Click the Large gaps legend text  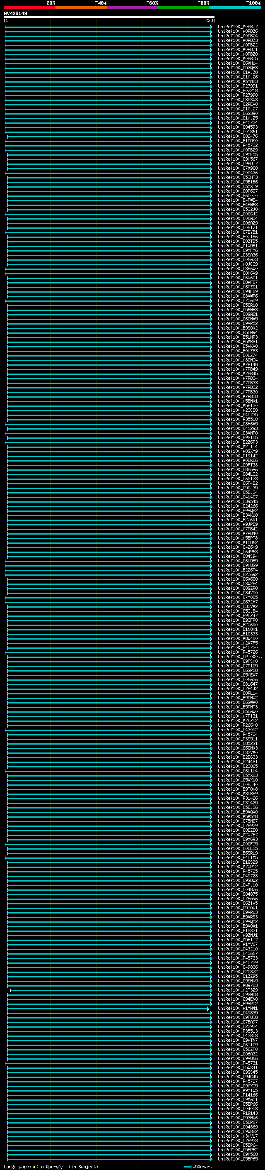coord(51,1166)
